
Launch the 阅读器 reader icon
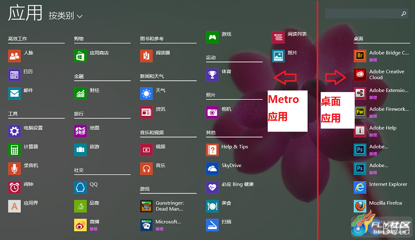click(146, 56)
